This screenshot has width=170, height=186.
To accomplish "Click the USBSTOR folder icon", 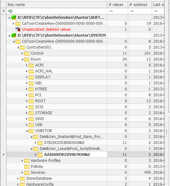I will click(31, 131).
